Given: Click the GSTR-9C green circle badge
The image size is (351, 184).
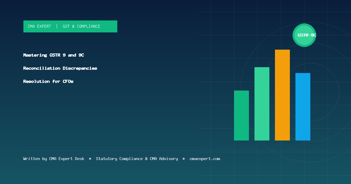Looking at the screenshot, I should click(304, 35).
